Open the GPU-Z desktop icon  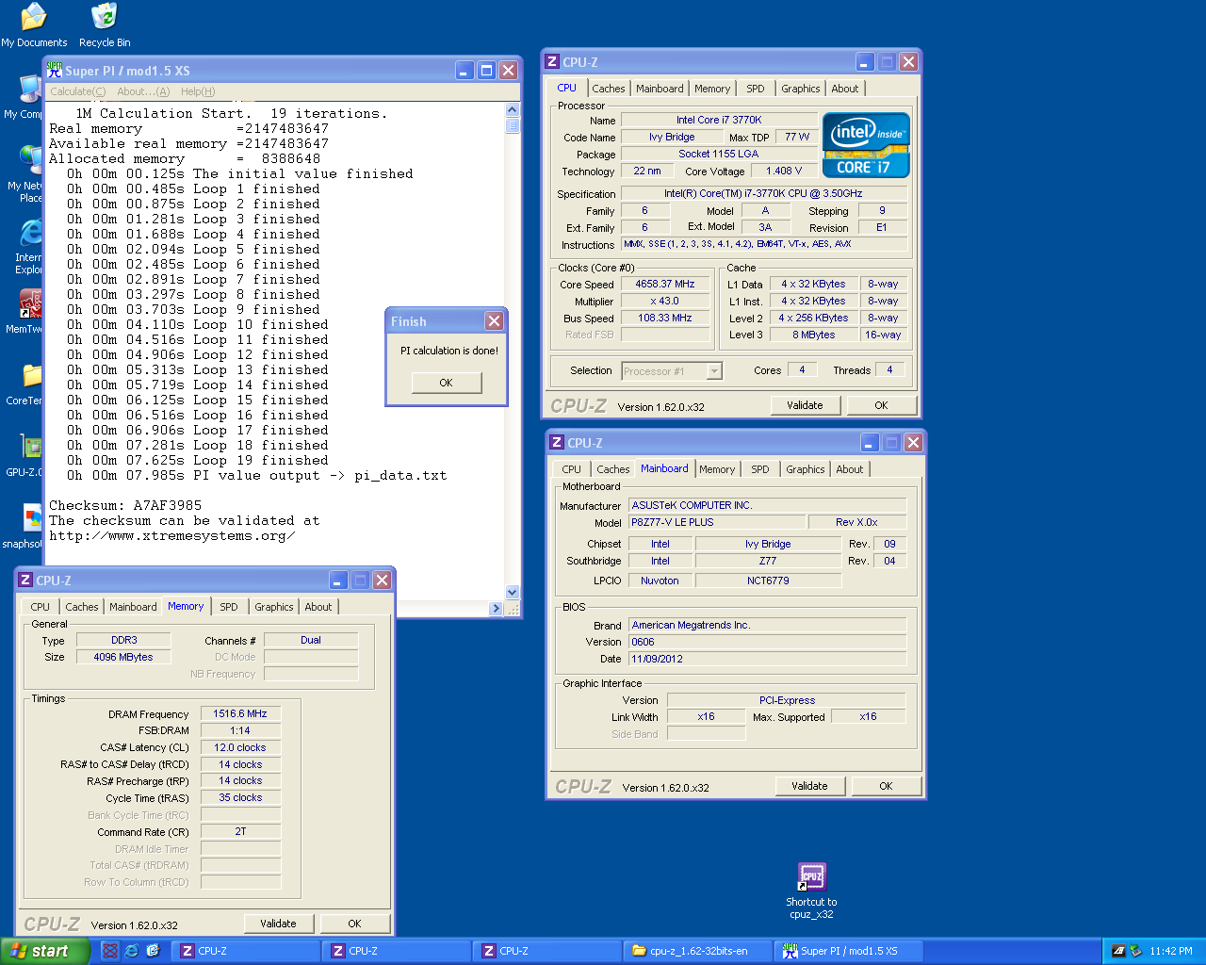(30, 455)
